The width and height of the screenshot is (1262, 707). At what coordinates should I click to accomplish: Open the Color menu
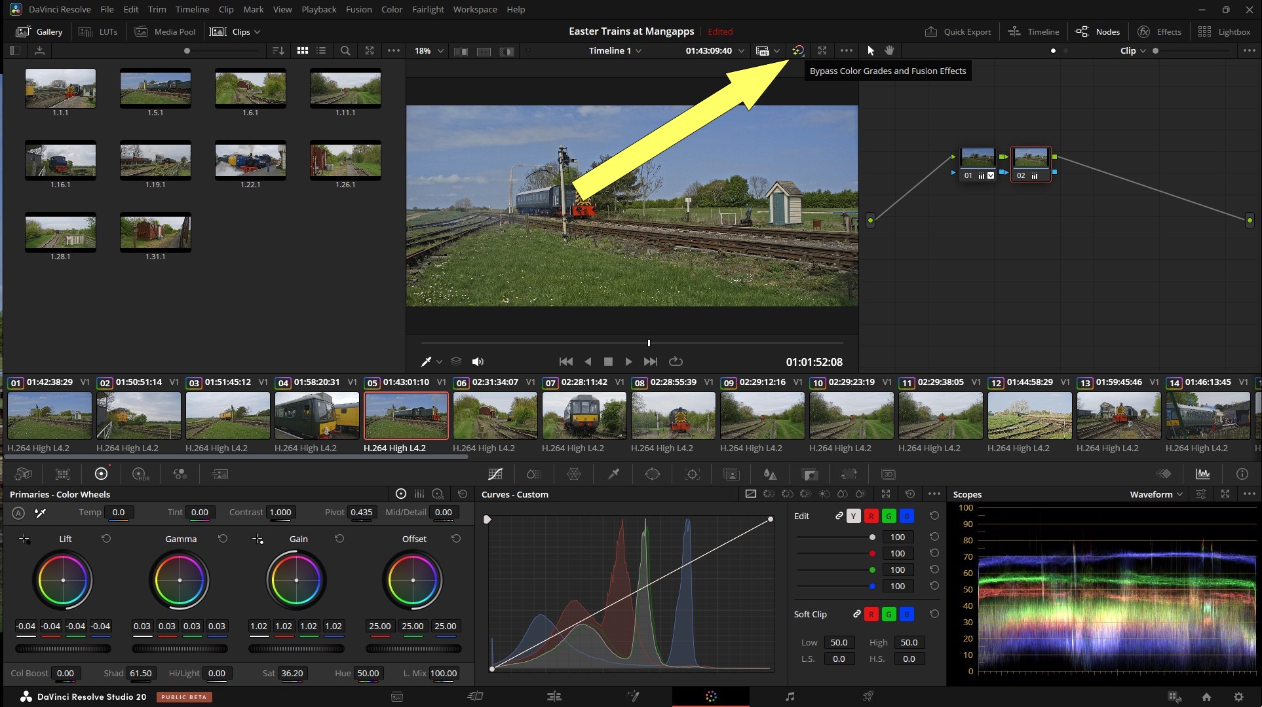pos(392,9)
